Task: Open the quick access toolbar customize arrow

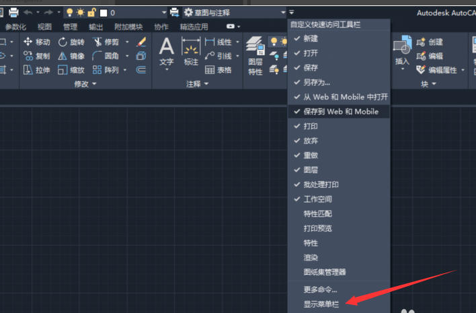Action: point(291,13)
